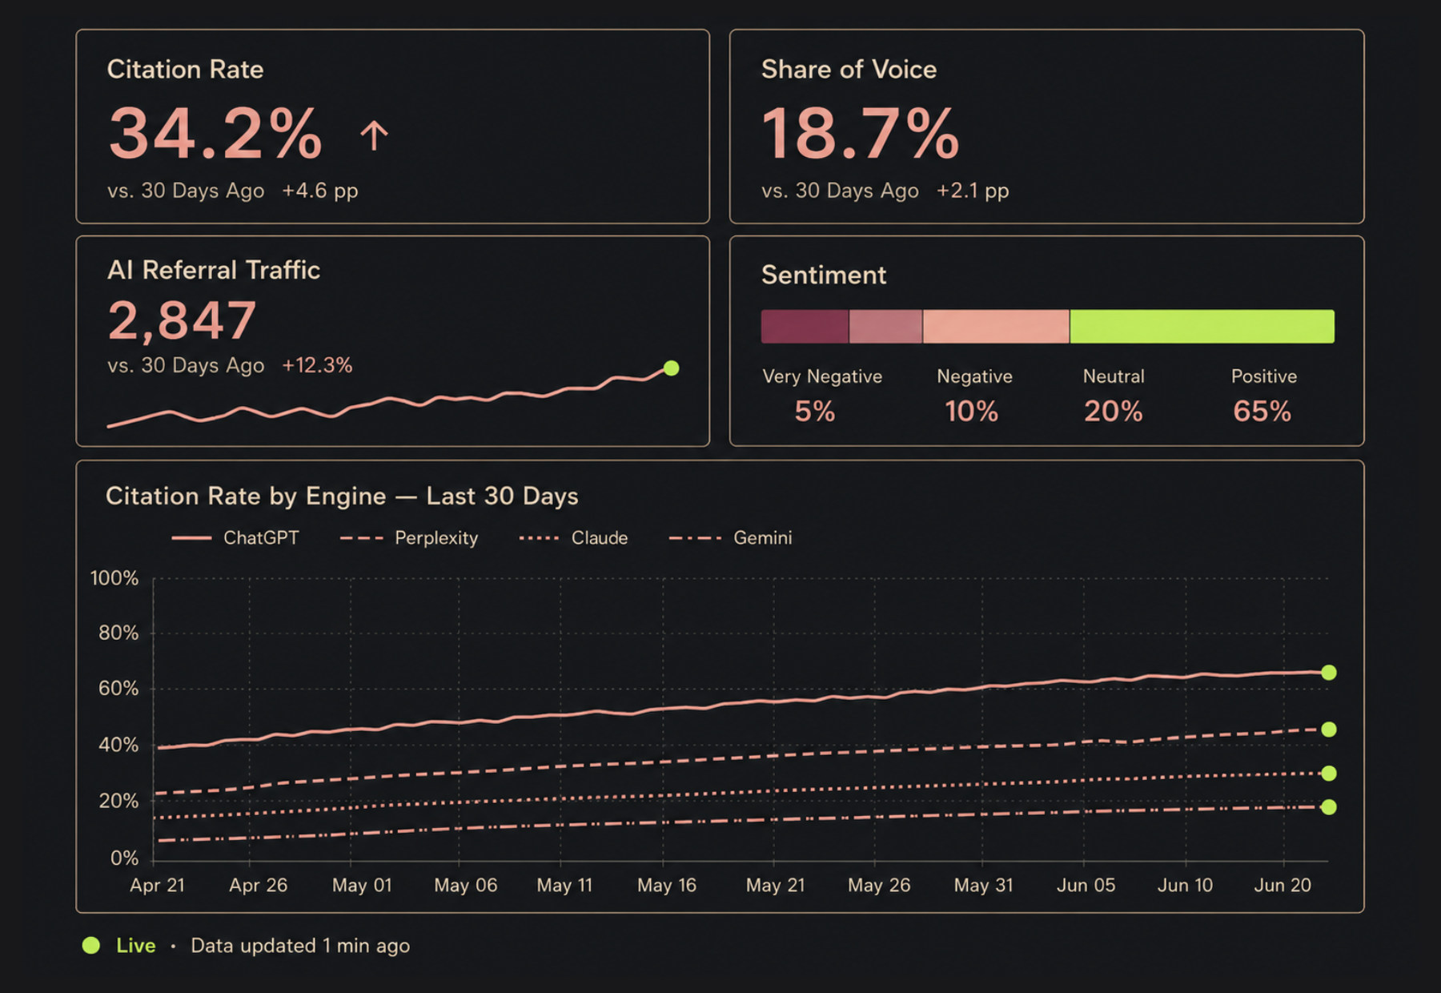Click the +2.1 pp change text

tap(973, 191)
